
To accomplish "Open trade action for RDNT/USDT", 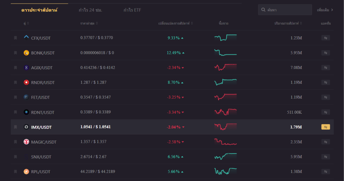I will point(326,112).
